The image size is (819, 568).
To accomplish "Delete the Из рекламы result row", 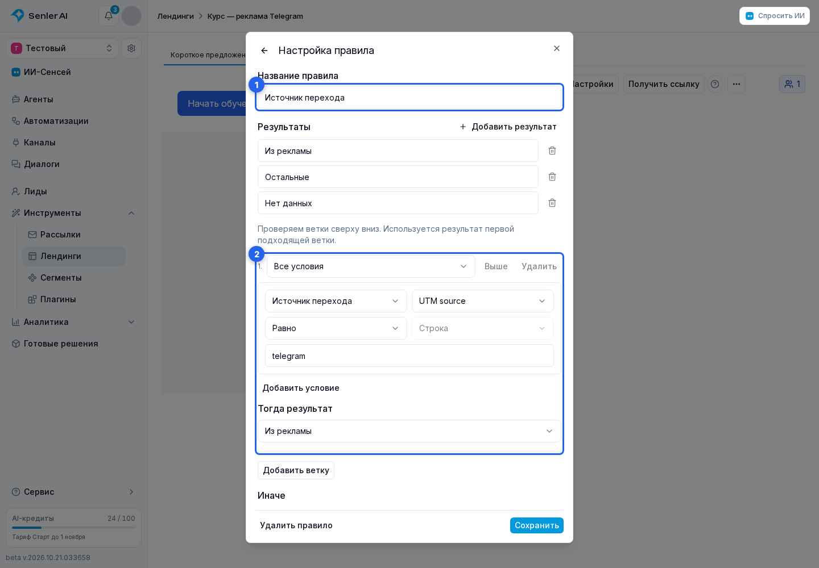I will point(552,151).
